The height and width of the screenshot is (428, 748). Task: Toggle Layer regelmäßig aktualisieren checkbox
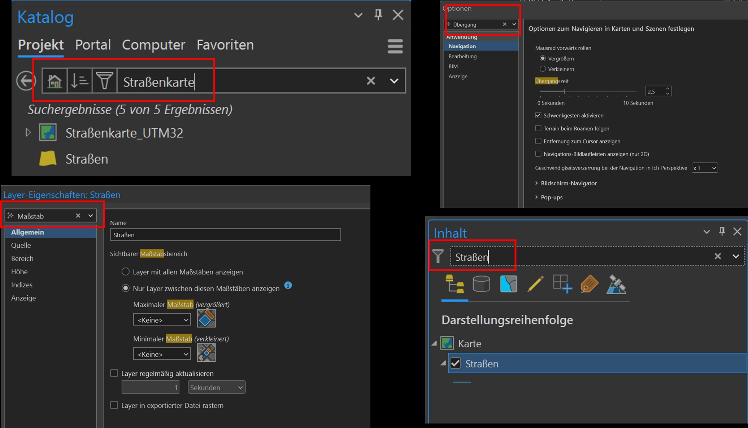tap(114, 373)
